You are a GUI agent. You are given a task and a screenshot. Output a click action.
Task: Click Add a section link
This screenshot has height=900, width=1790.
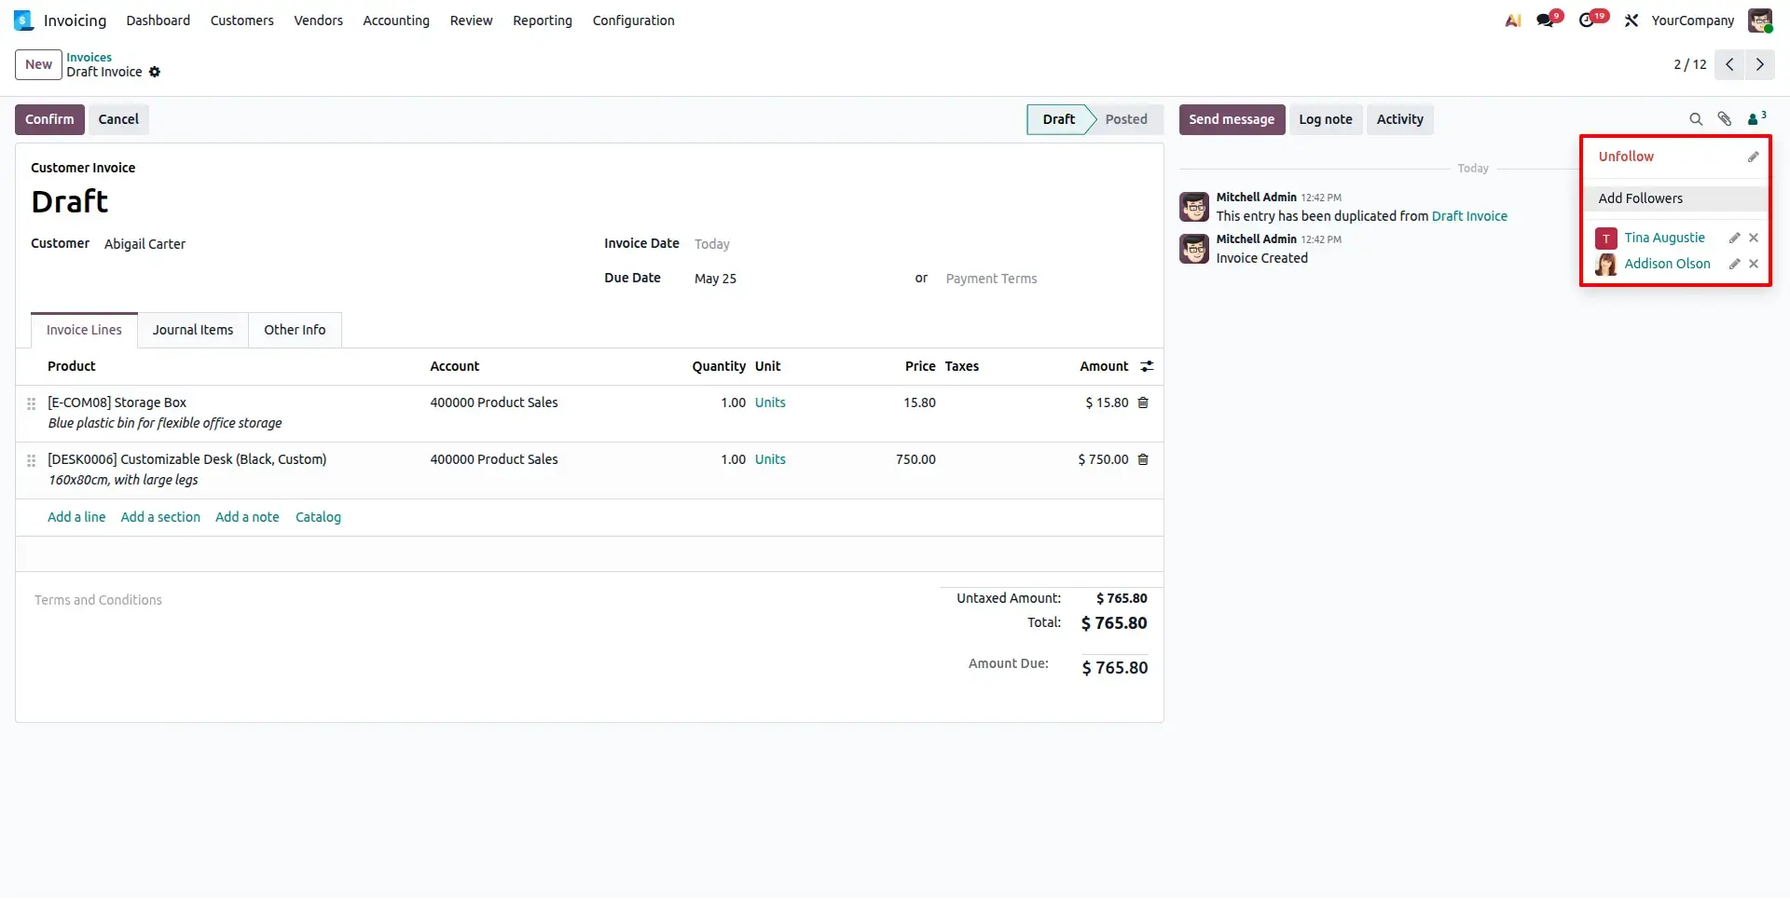160,517
